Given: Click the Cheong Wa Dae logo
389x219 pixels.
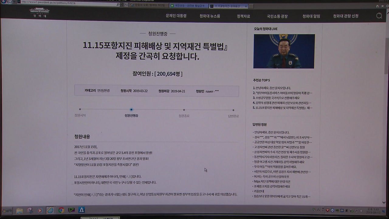Looking at the screenshot, I should [40, 13].
